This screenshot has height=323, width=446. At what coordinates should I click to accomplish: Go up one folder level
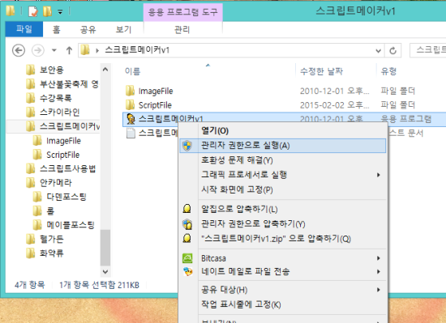coord(69,51)
